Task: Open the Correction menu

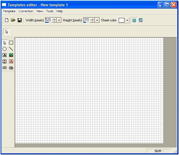Action: click(26, 11)
